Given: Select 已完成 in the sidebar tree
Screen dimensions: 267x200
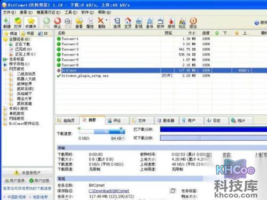Looking at the screenshot, I should [x=23, y=49].
